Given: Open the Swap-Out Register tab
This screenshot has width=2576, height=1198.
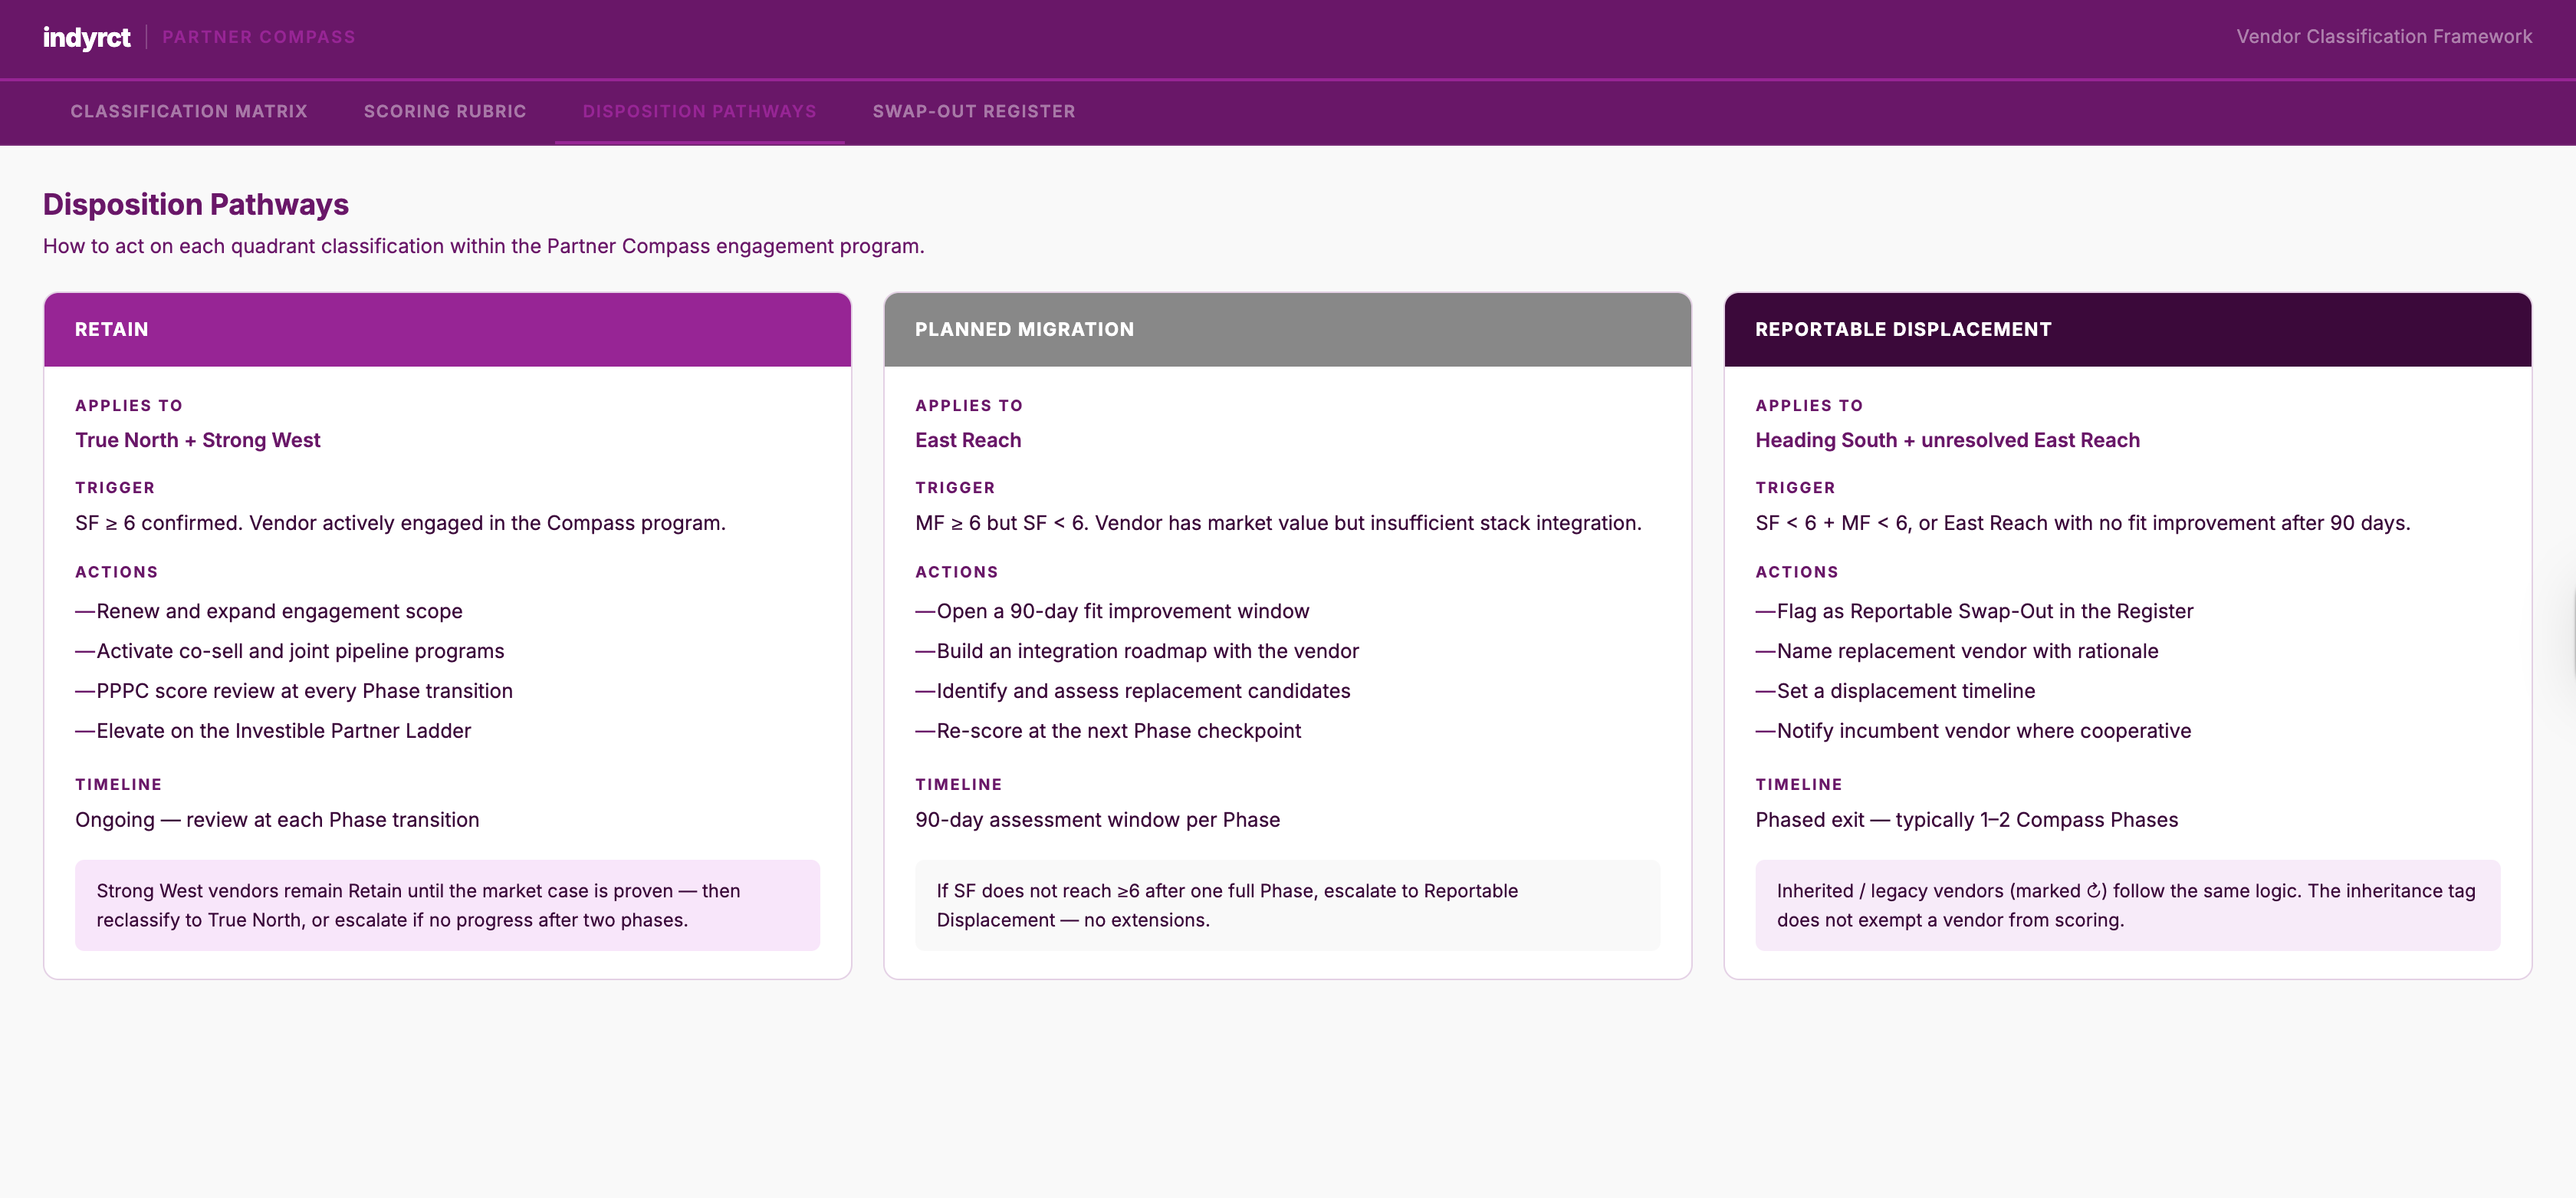Looking at the screenshot, I should 974,111.
